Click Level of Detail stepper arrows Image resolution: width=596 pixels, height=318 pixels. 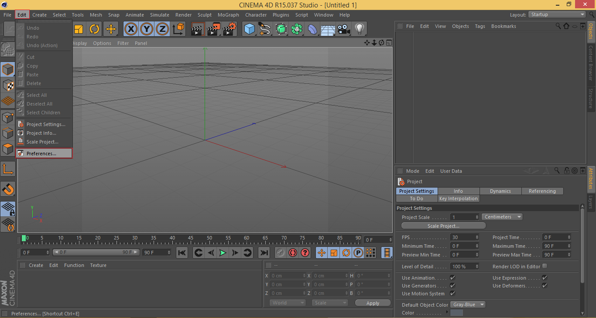pyautogui.click(x=477, y=266)
